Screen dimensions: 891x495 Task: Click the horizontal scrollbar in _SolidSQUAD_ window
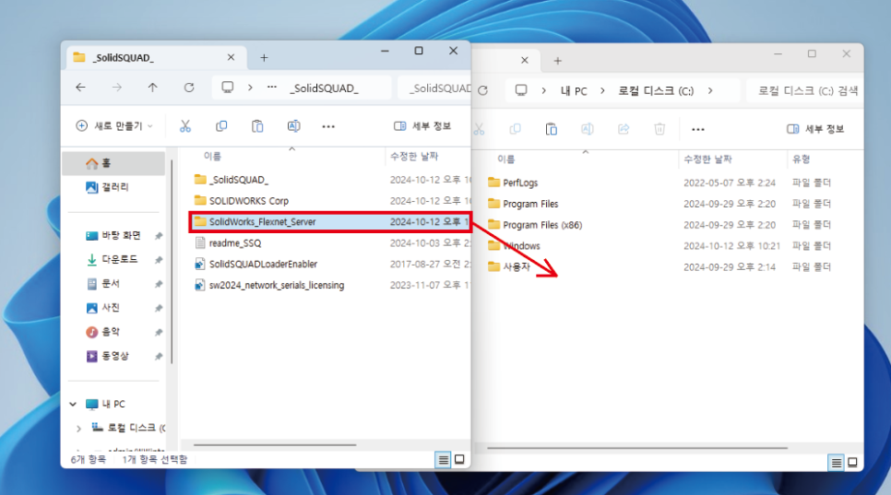(275, 445)
